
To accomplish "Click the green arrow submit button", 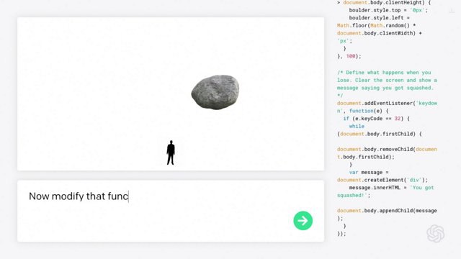I will click(303, 221).
